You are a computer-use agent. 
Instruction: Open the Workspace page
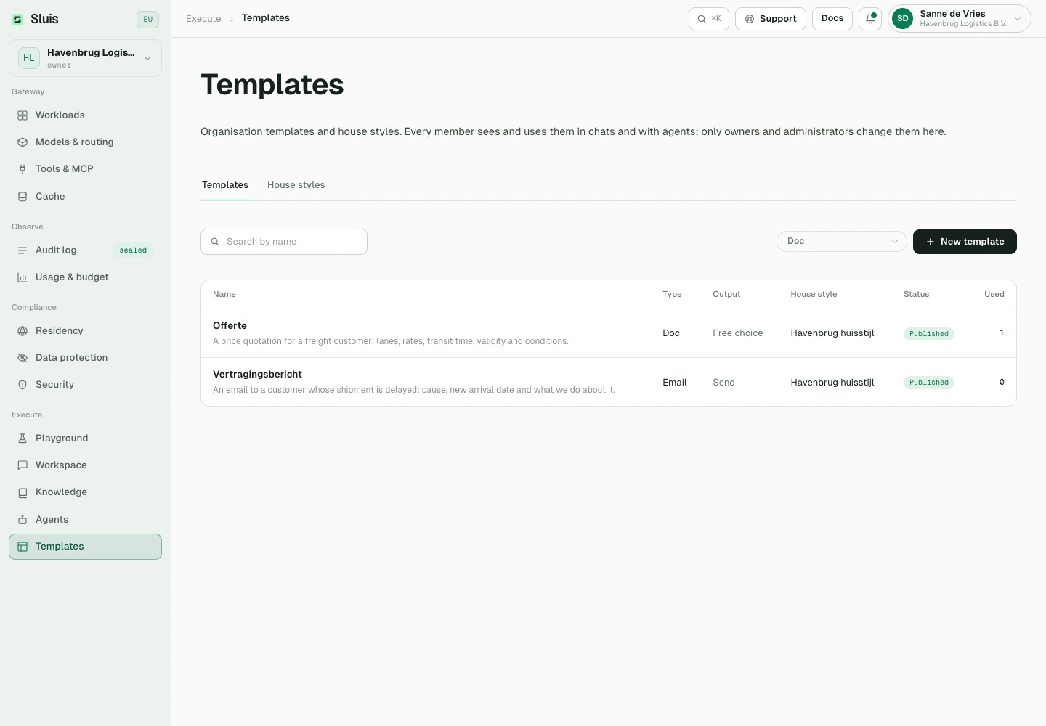[x=85, y=465]
